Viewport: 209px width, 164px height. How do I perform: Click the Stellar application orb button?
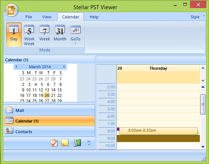coord(11,10)
